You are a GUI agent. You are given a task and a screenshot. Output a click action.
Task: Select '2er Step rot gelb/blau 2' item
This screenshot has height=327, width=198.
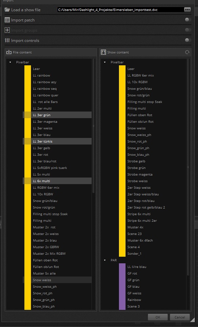click(x=146, y=207)
